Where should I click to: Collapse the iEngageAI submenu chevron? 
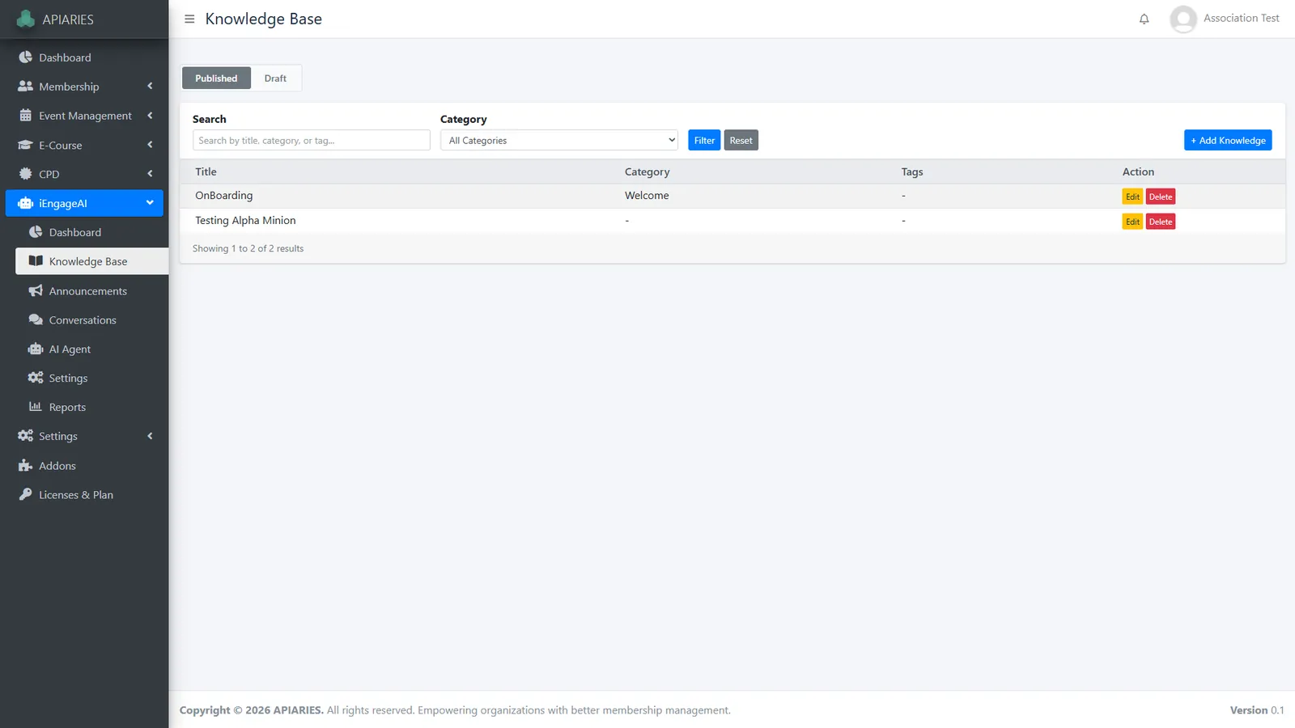click(150, 203)
